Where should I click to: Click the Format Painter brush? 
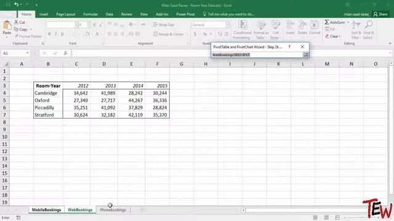pyautogui.click(x=17, y=36)
